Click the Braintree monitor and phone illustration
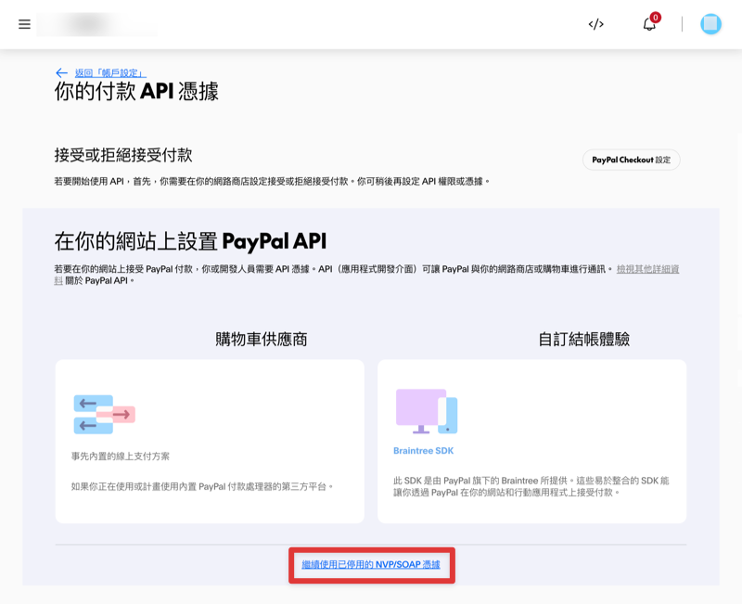The image size is (742, 604). coord(427,411)
